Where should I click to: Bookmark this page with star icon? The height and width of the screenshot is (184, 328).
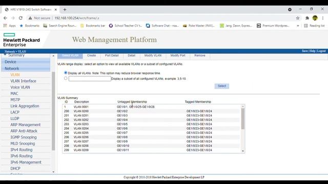point(298,18)
